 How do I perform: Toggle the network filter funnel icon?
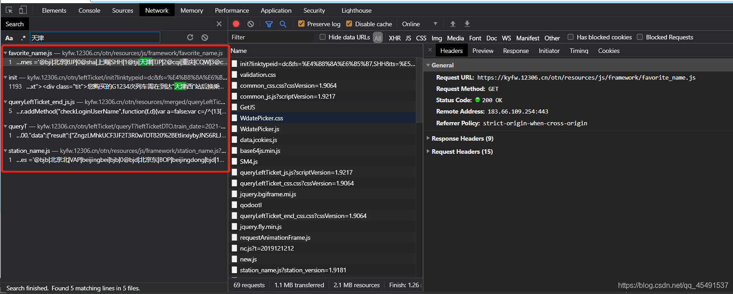click(x=269, y=24)
